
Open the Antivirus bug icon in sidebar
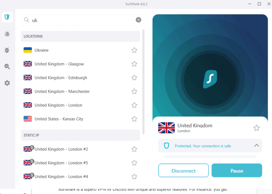(7, 50)
